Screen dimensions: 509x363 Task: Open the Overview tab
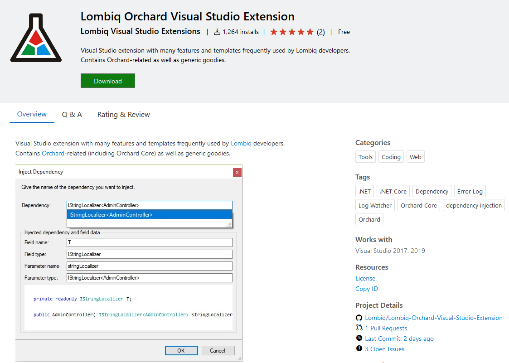pyautogui.click(x=32, y=114)
